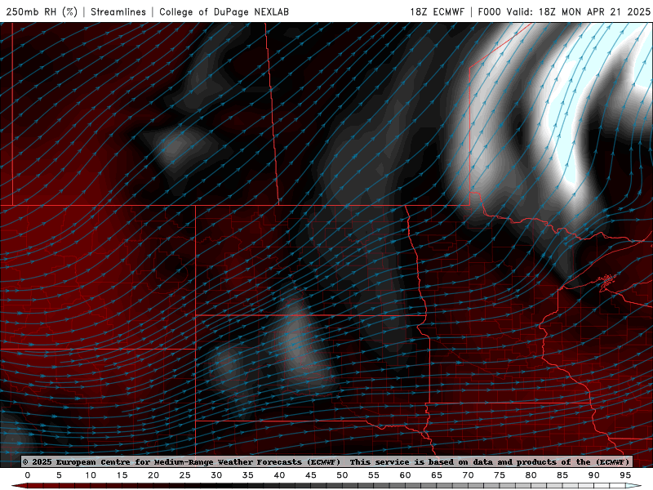Select the 45 value on color scale

tap(311, 475)
